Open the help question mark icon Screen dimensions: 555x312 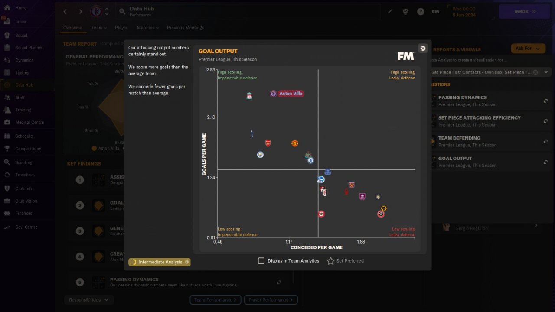421,12
